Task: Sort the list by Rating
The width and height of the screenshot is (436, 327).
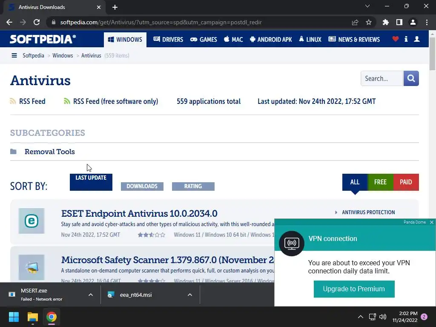Action: click(193, 186)
